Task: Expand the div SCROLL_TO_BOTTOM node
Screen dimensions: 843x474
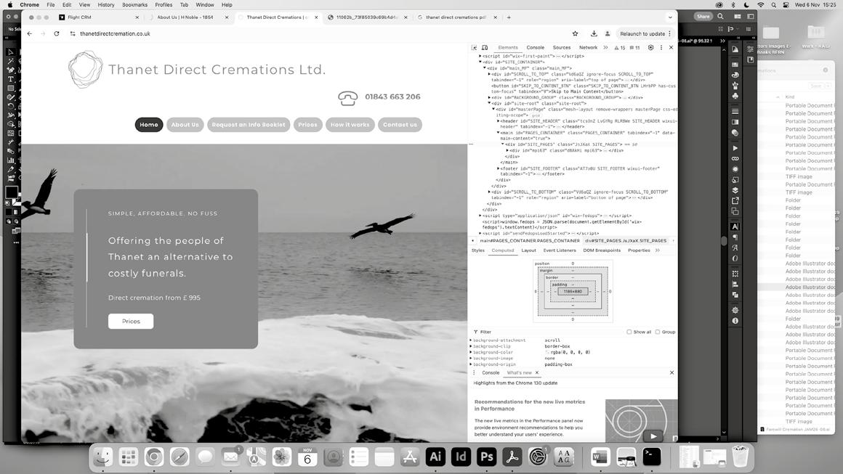Action: [x=488, y=192]
